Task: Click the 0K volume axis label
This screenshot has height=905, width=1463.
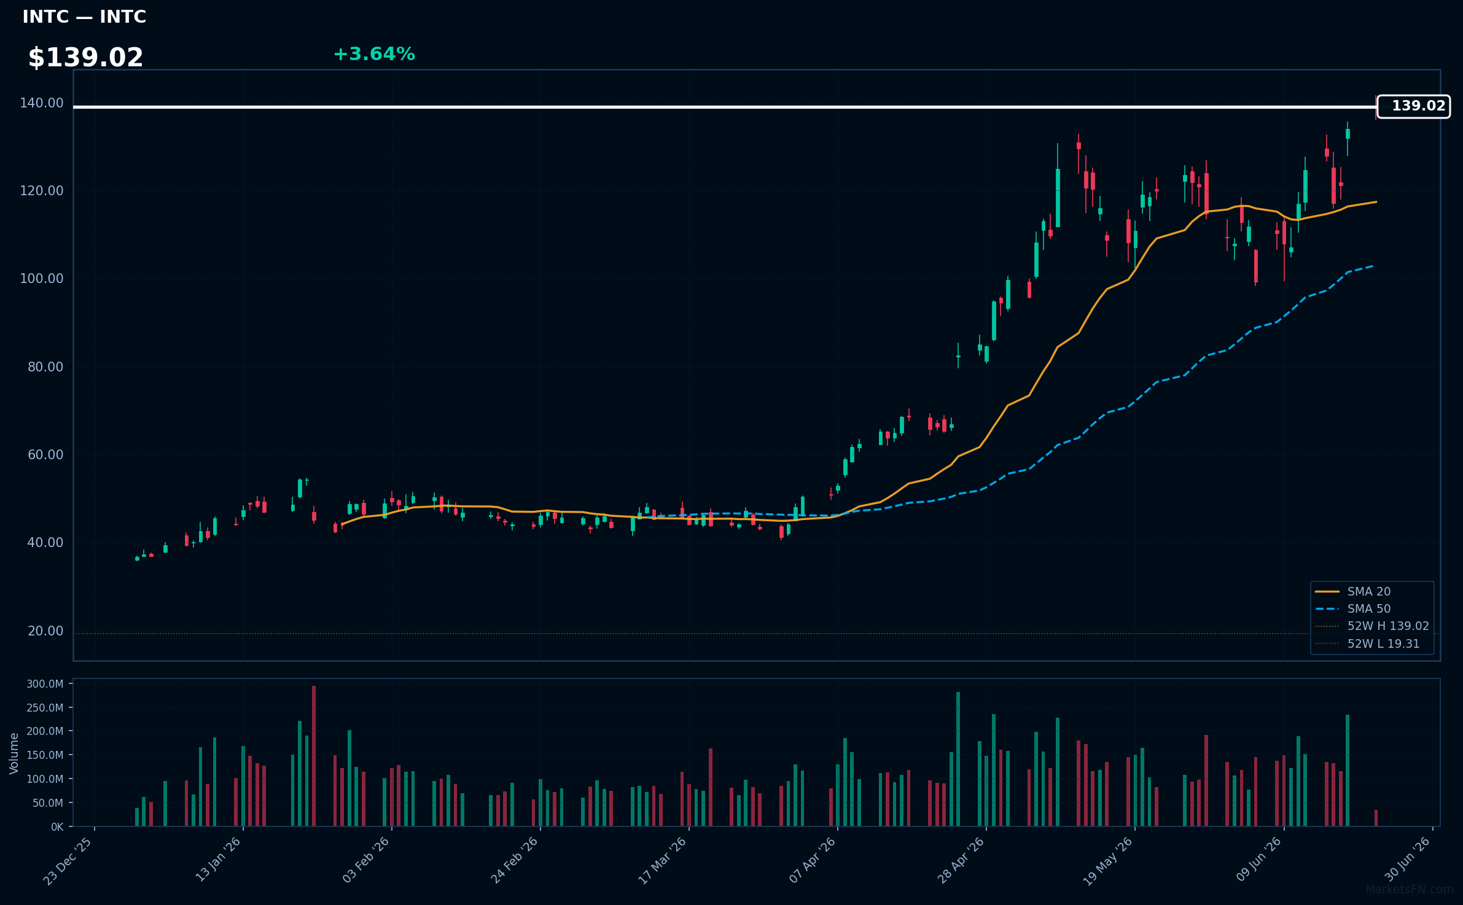Action: [x=57, y=827]
